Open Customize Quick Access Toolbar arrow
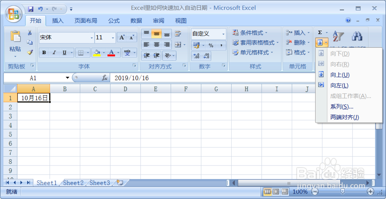The height and width of the screenshot is (199, 386). (71, 9)
